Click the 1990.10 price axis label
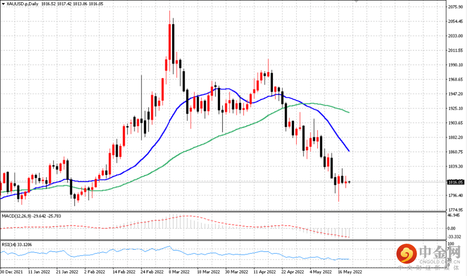The image size is (467, 276). 456,65
